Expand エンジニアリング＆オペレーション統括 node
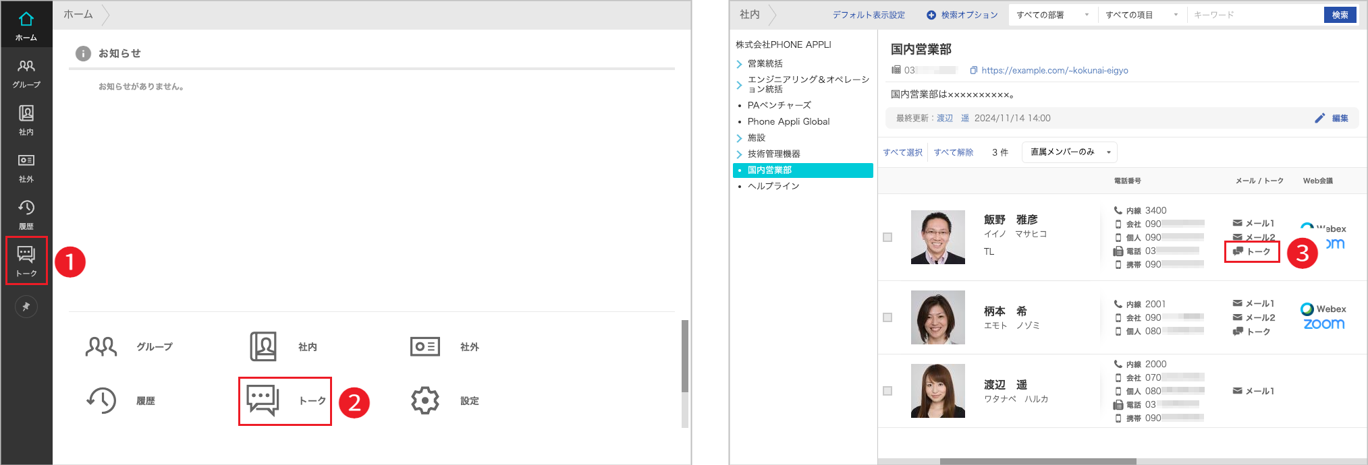1368x465 pixels. pyautogui.click(x=739, y=85)
